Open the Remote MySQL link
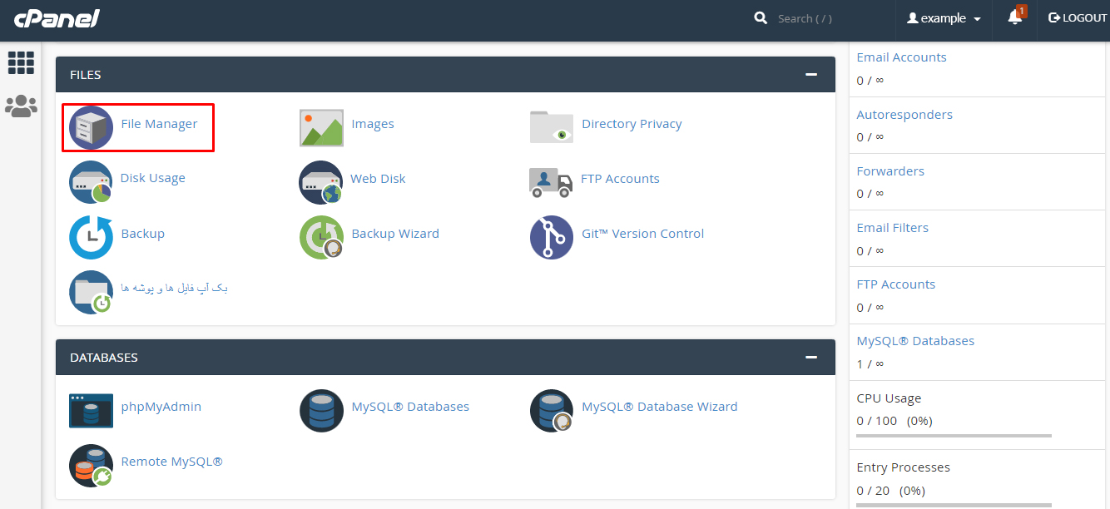The width and height of the screenshot is (1110, 509). (x=172, y=462)
